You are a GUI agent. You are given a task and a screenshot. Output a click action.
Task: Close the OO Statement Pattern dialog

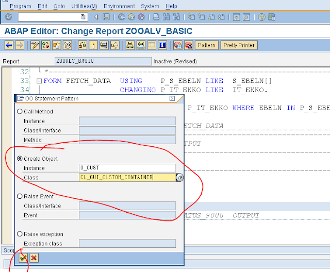[172, 98]
